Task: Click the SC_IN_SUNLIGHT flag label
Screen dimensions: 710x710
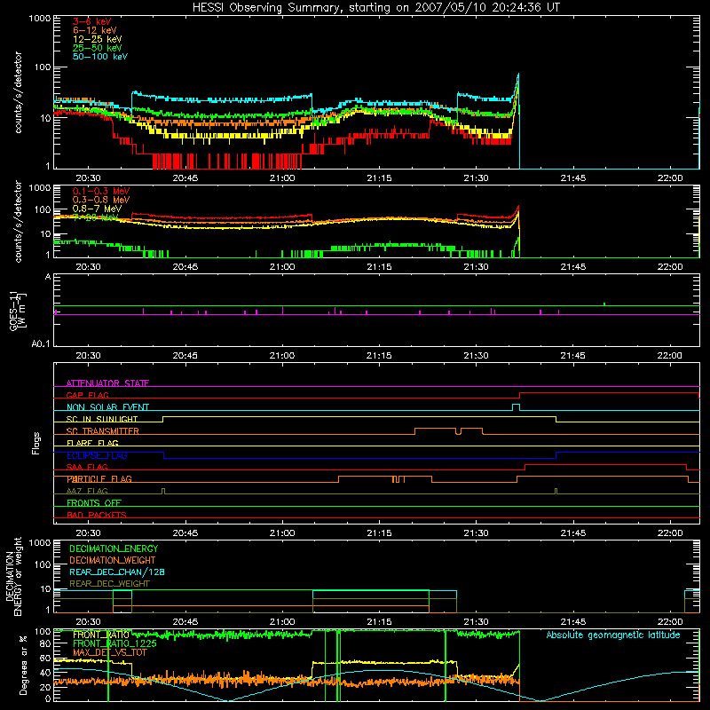Action: 102,419
